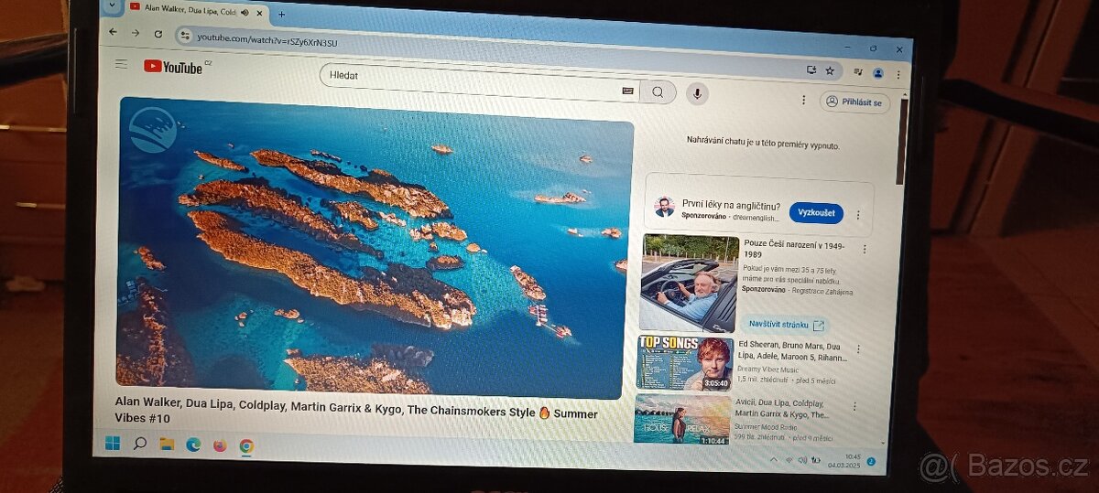Click the Přihlásit se sign-in button
Screen dimensions: 1099x493
point(854,102)
